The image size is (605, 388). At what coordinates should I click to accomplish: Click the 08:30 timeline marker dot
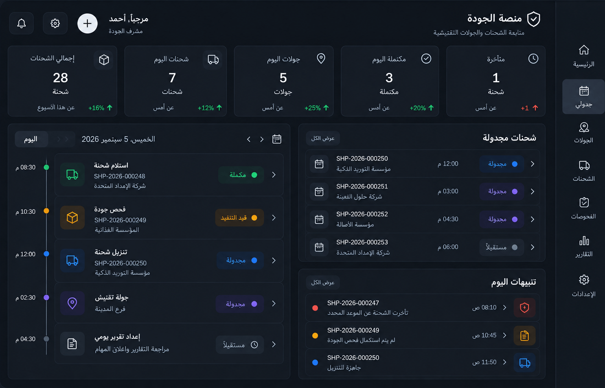point(46,167)
